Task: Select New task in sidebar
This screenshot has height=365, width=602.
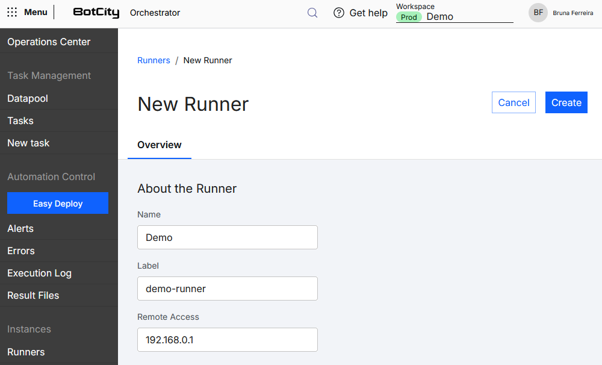Action: [x=59, y=143]
